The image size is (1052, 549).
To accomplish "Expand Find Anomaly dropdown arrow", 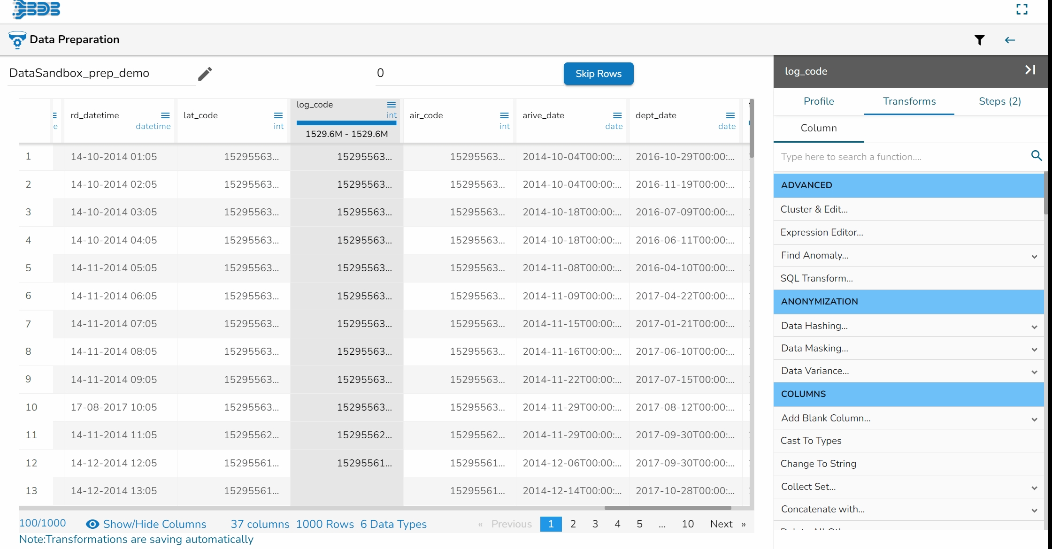I will pos(1034,256).
